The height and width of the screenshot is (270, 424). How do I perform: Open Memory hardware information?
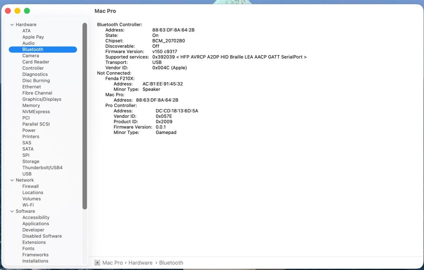[x=31, y=106]
